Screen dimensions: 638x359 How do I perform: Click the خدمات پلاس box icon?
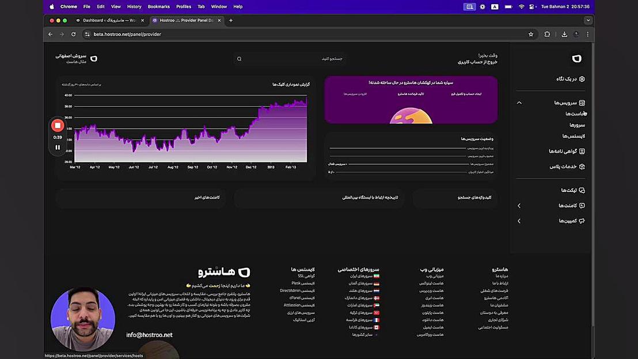582,167
